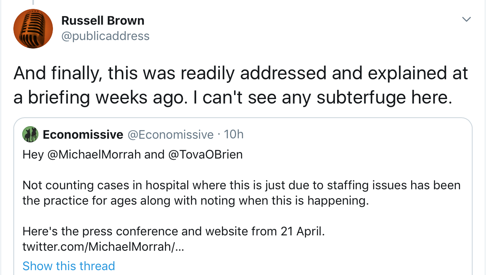The height and width of the screenshot is (275, 490).
Task: Click Russell Brown's microphone profile avatar
Action: click(33, 28)
